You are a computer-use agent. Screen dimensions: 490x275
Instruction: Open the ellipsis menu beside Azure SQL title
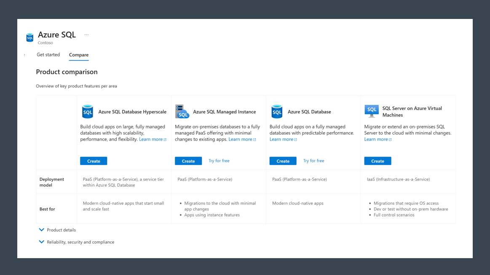tap(86, 34)
